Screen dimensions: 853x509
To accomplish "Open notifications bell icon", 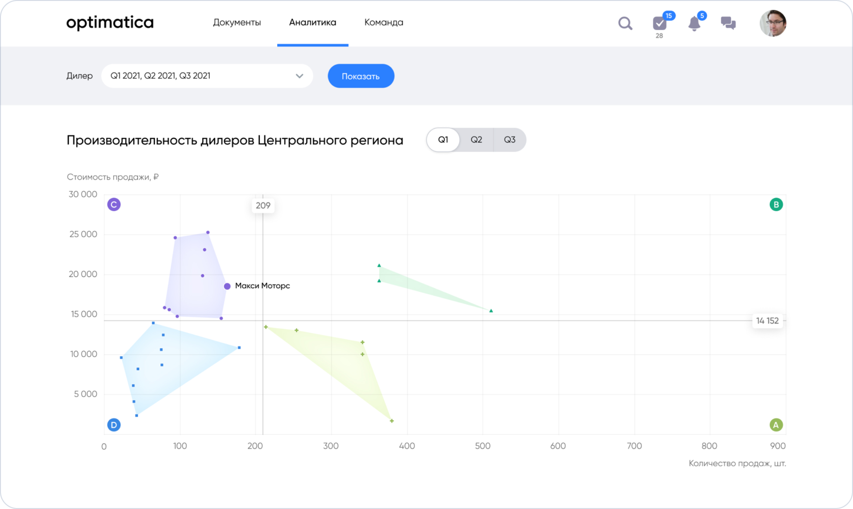I will pyautogui.click(x=694, y=23).
